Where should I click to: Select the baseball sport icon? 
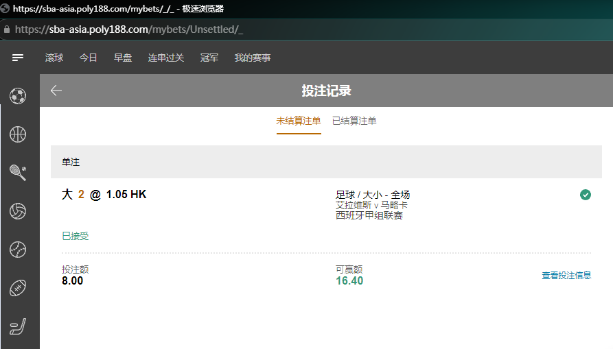point(19,250)
